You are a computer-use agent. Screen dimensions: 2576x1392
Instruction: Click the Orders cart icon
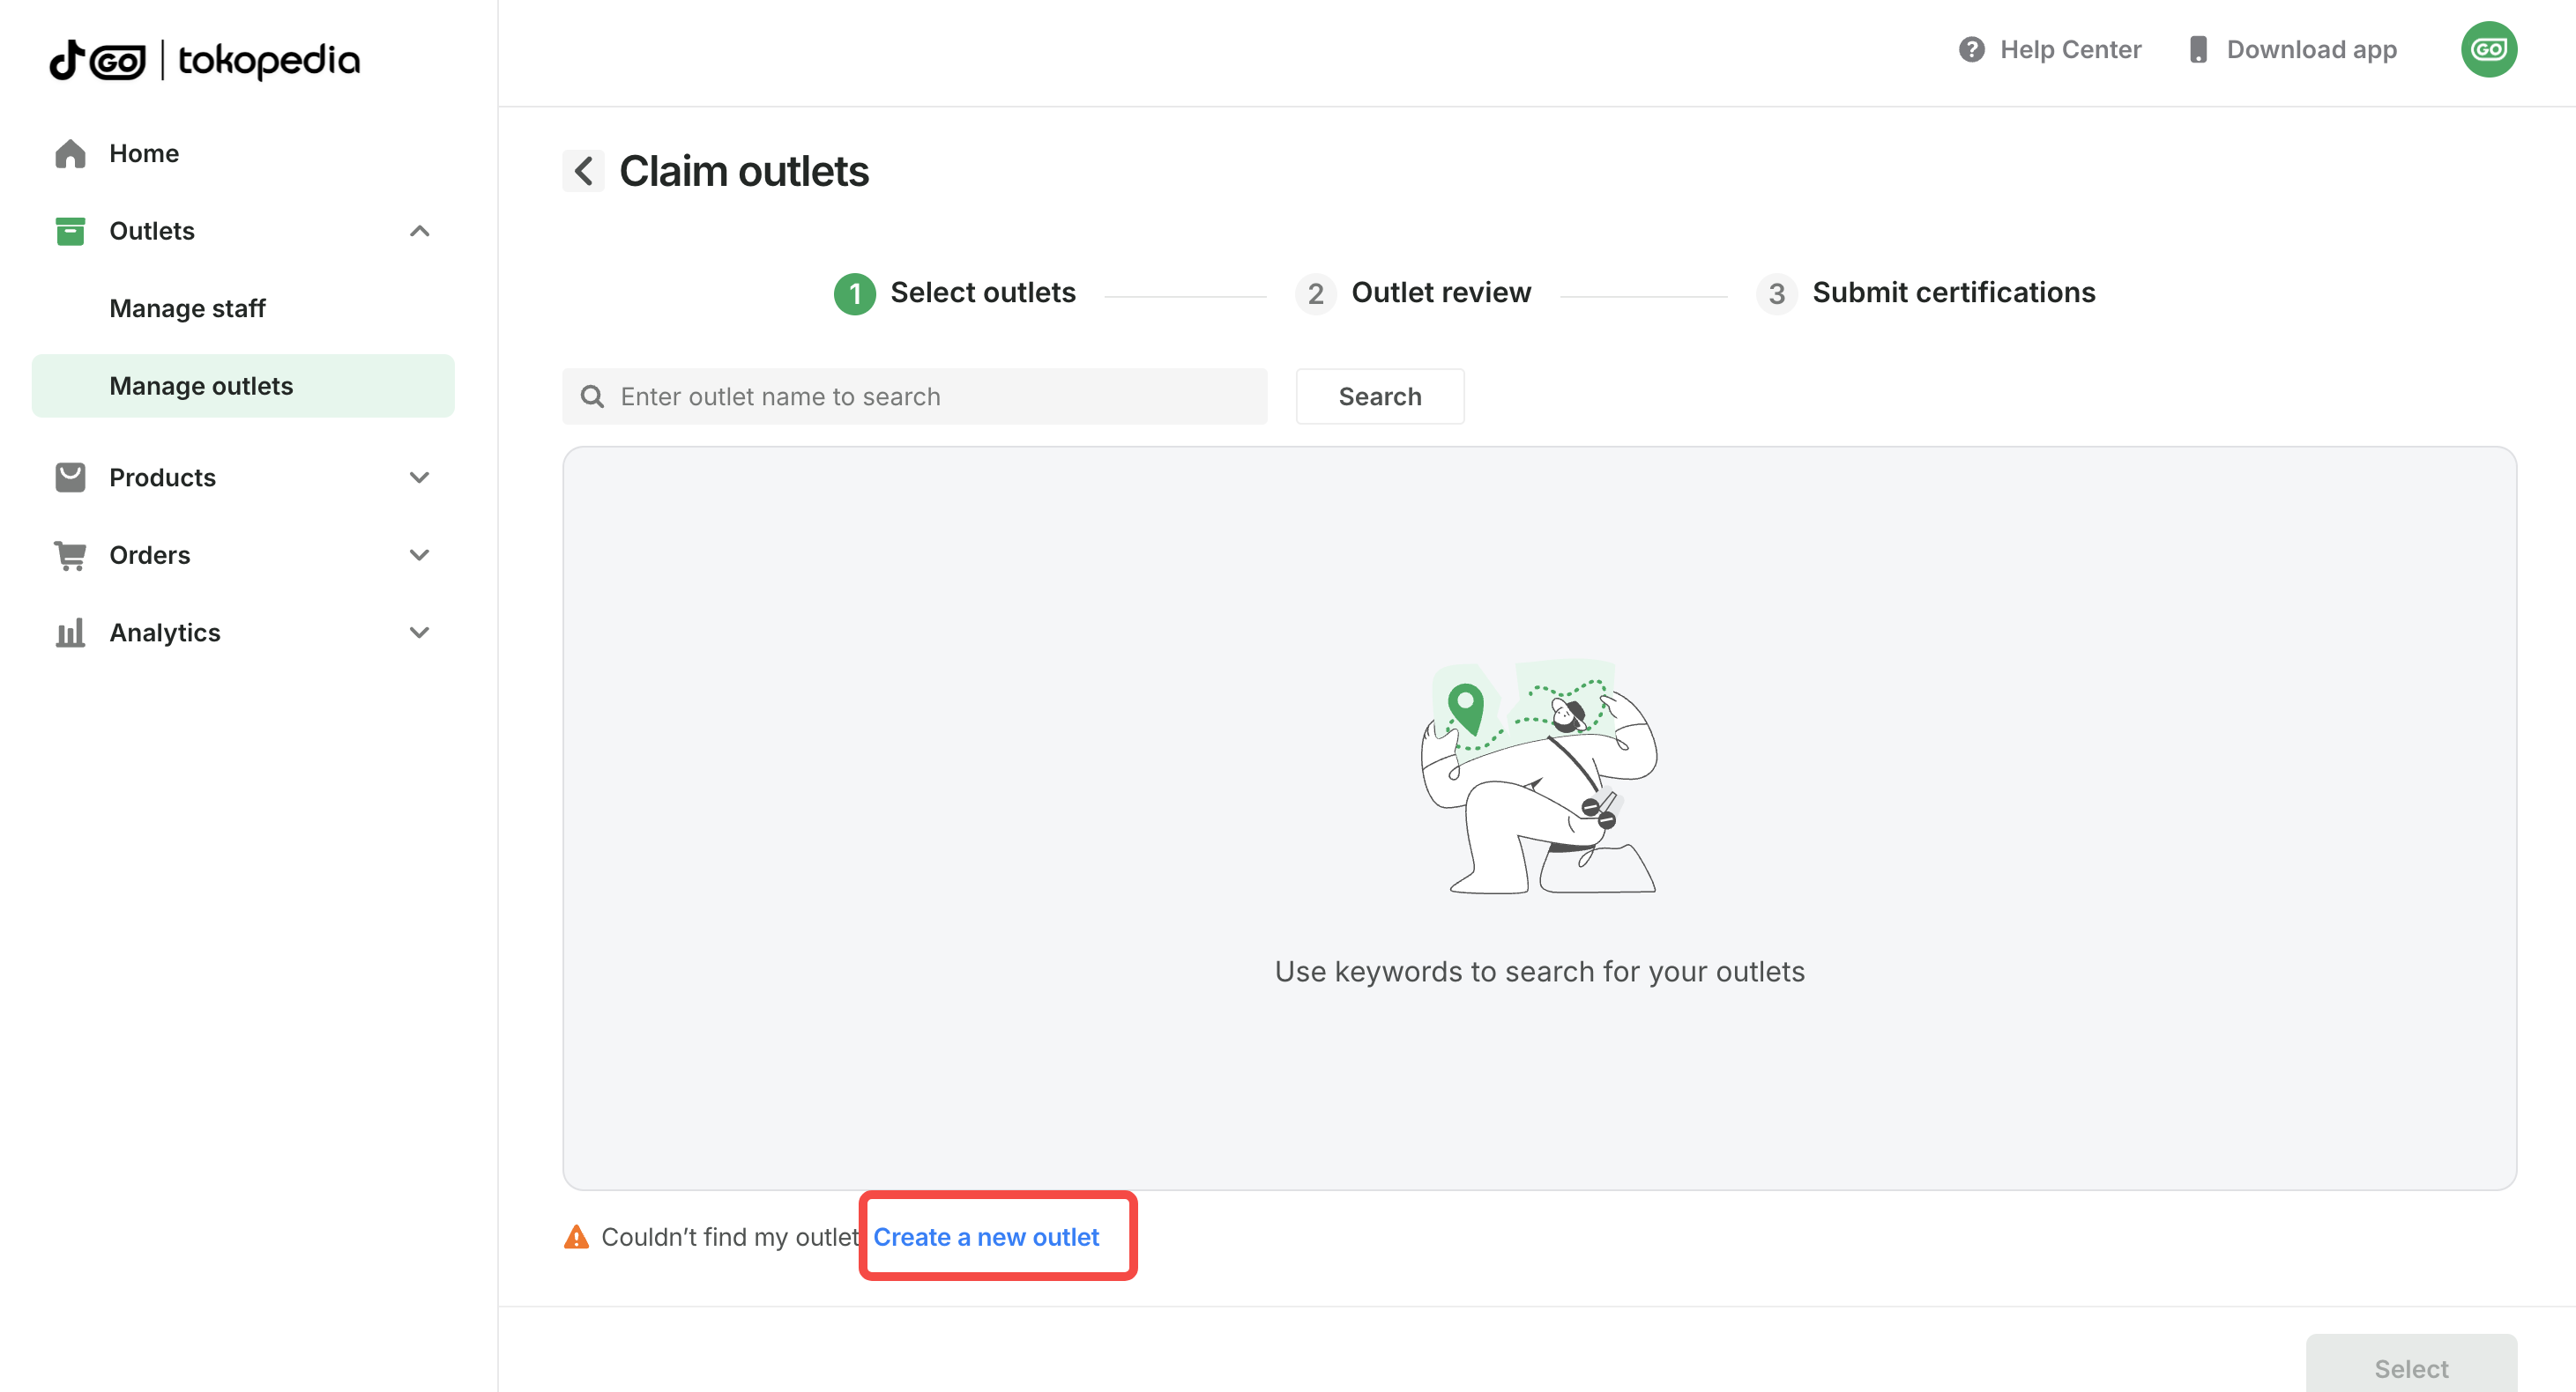70,555
